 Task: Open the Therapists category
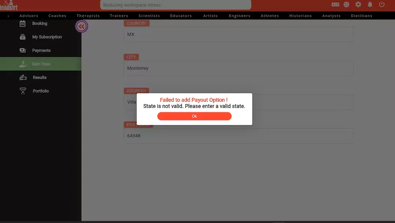pyautogui.click(x=88, y=16)
